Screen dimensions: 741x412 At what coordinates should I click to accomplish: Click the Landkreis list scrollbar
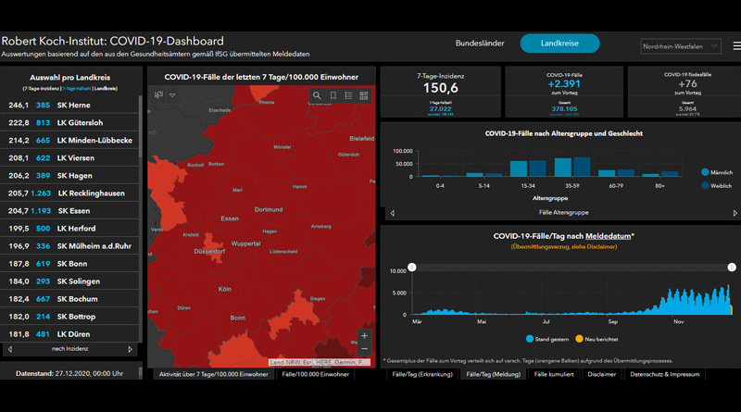[x=141, y=127]
